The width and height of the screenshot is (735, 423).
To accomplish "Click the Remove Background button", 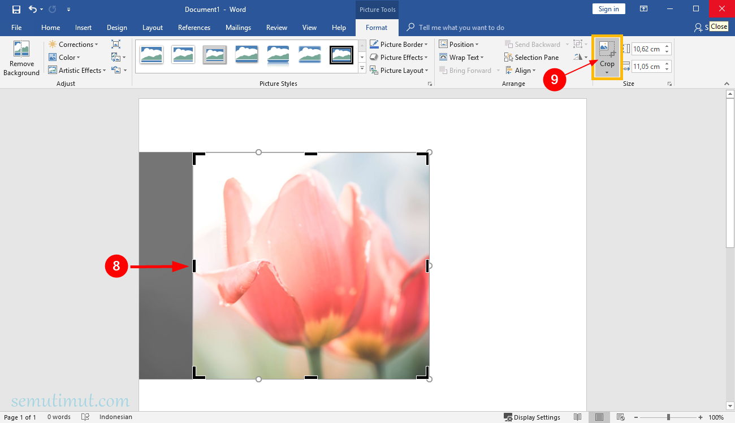I will [x=21, y=58].
